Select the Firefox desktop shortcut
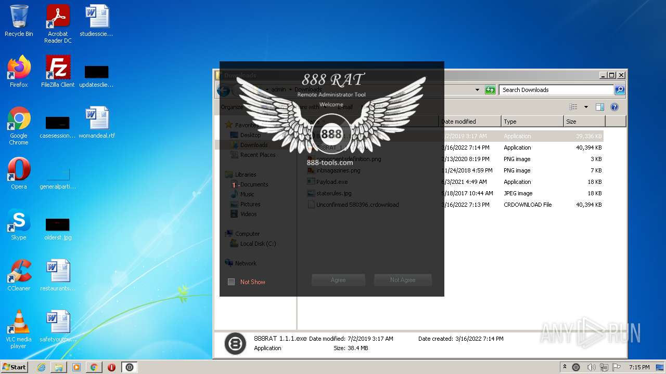The image size is (666, 374). click(x=19, y=71)
